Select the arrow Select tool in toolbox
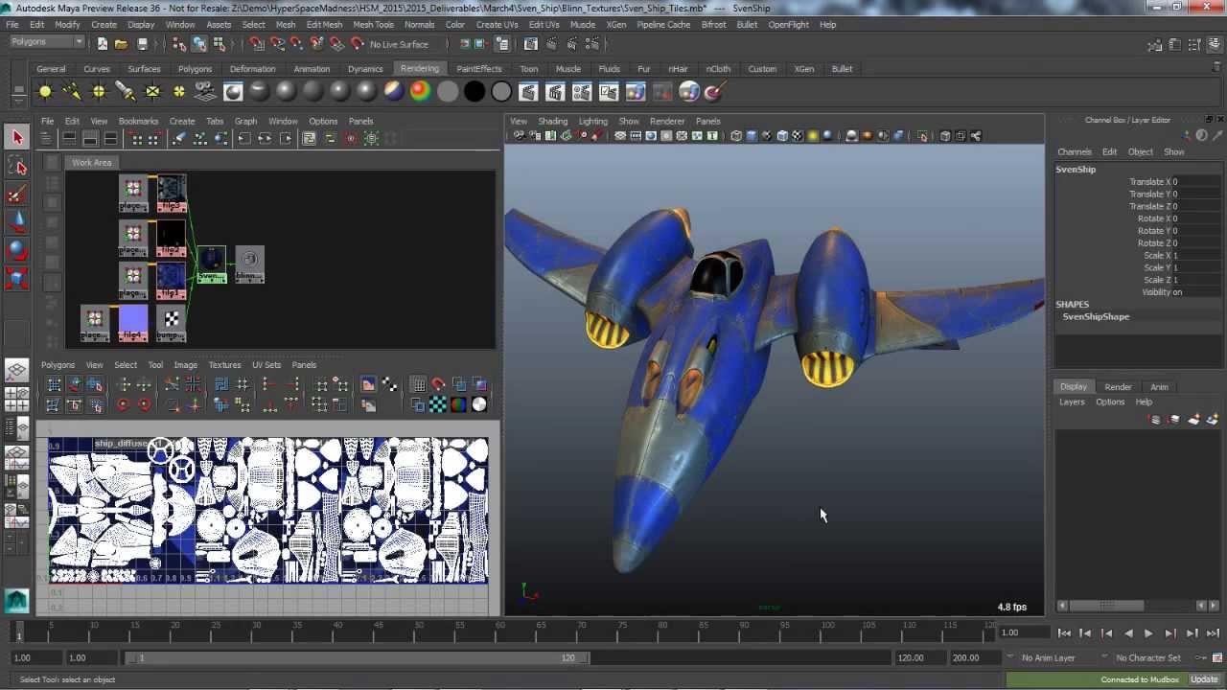The image size is (1227, 690). coord(16,138)
